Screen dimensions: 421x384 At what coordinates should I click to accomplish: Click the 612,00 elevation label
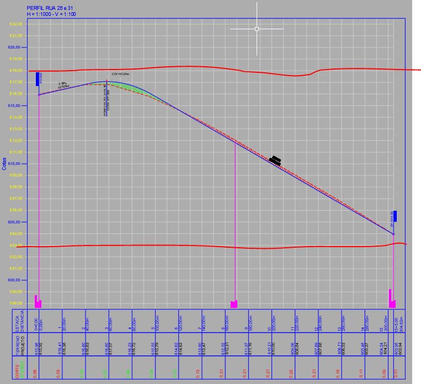coord(16,141)
